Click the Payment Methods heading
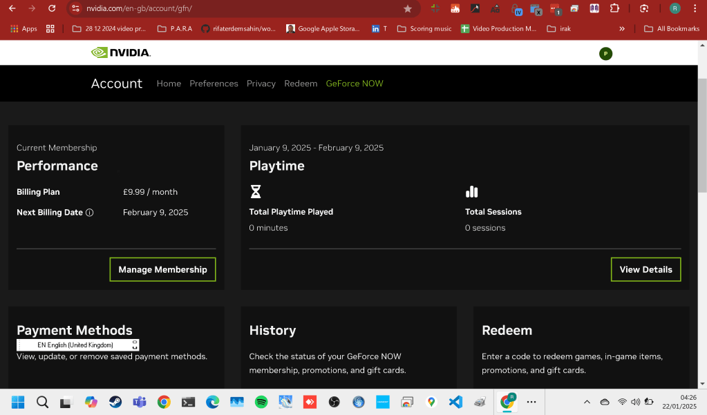Viewport: 707px width, 415px height. pyautogui.click(x=75, y=330)
